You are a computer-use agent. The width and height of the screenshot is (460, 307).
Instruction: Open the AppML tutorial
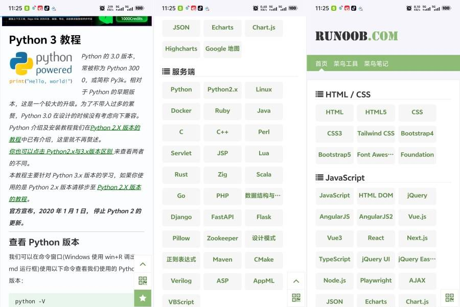click(x=264, y=281)
